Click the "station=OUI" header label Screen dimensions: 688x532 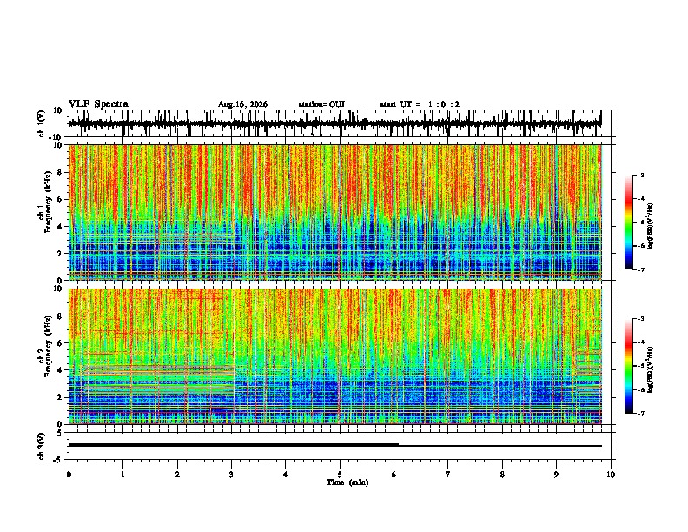tap(321, 104)
